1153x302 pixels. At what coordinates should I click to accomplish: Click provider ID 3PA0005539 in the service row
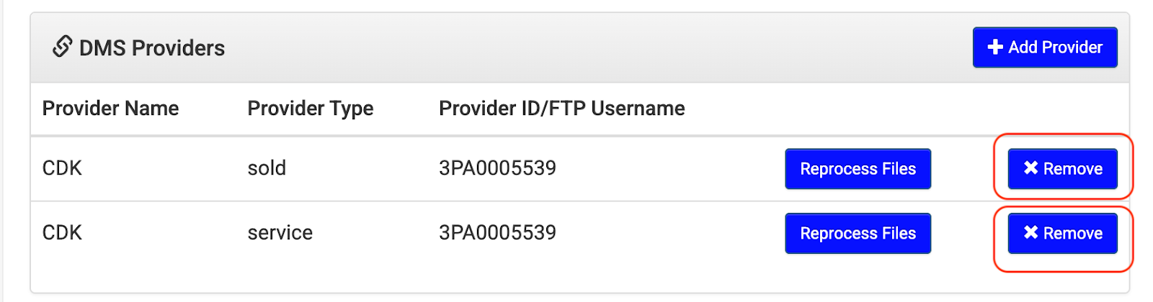point(497,233)
